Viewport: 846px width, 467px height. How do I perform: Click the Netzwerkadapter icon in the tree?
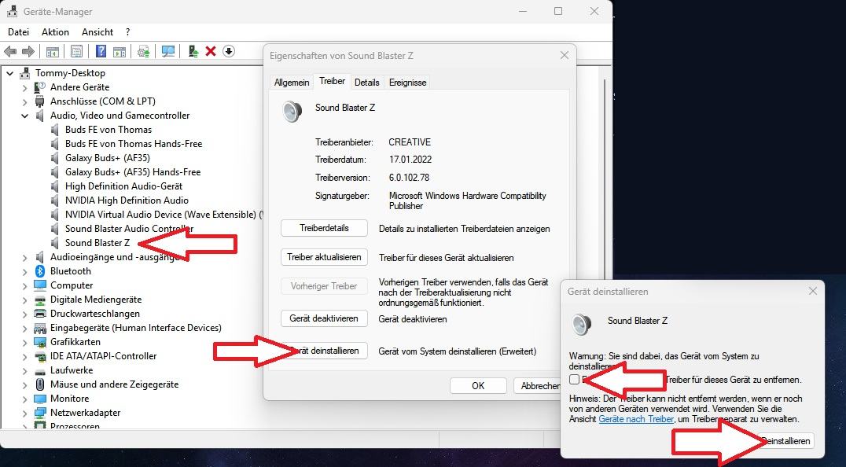[40, 413]
